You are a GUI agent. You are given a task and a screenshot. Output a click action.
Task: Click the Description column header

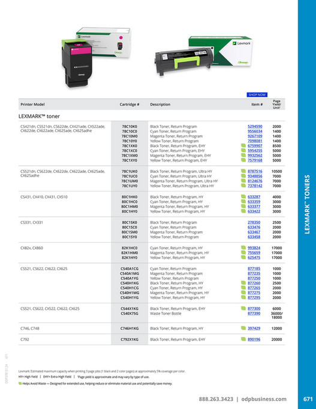pos(160,105)
